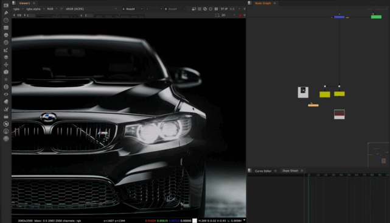This screenshot has height=223, width=390.
Task: Toggle the clipping warning viewer icon
Action: tap(193, 9)
